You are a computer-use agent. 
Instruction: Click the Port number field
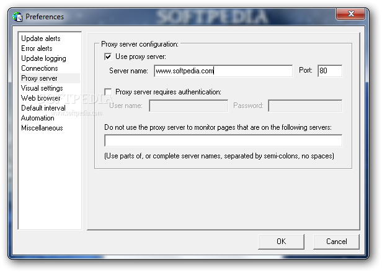330,71
